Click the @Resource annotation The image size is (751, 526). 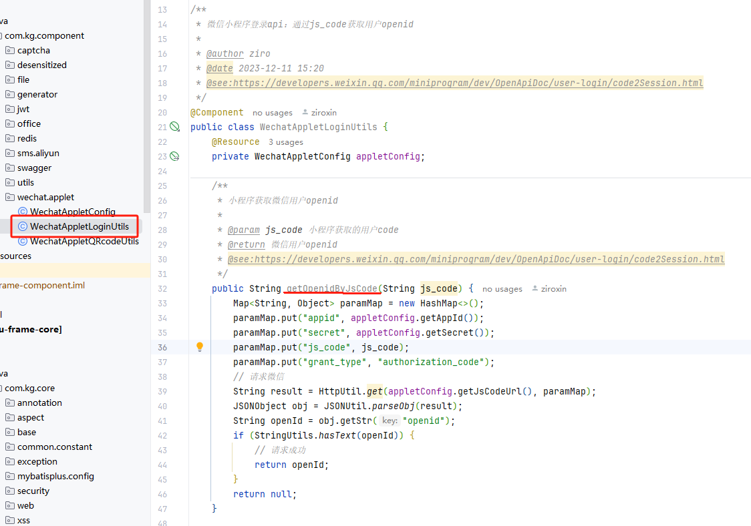click(x=236, y=142)
